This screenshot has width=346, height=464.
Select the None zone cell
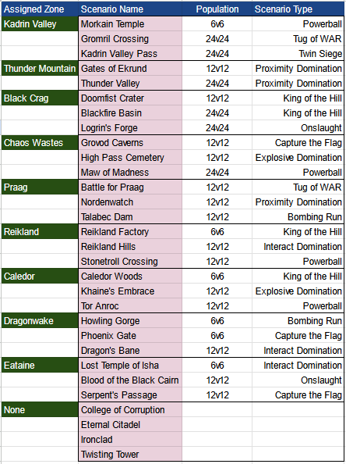tap(40, 410)
